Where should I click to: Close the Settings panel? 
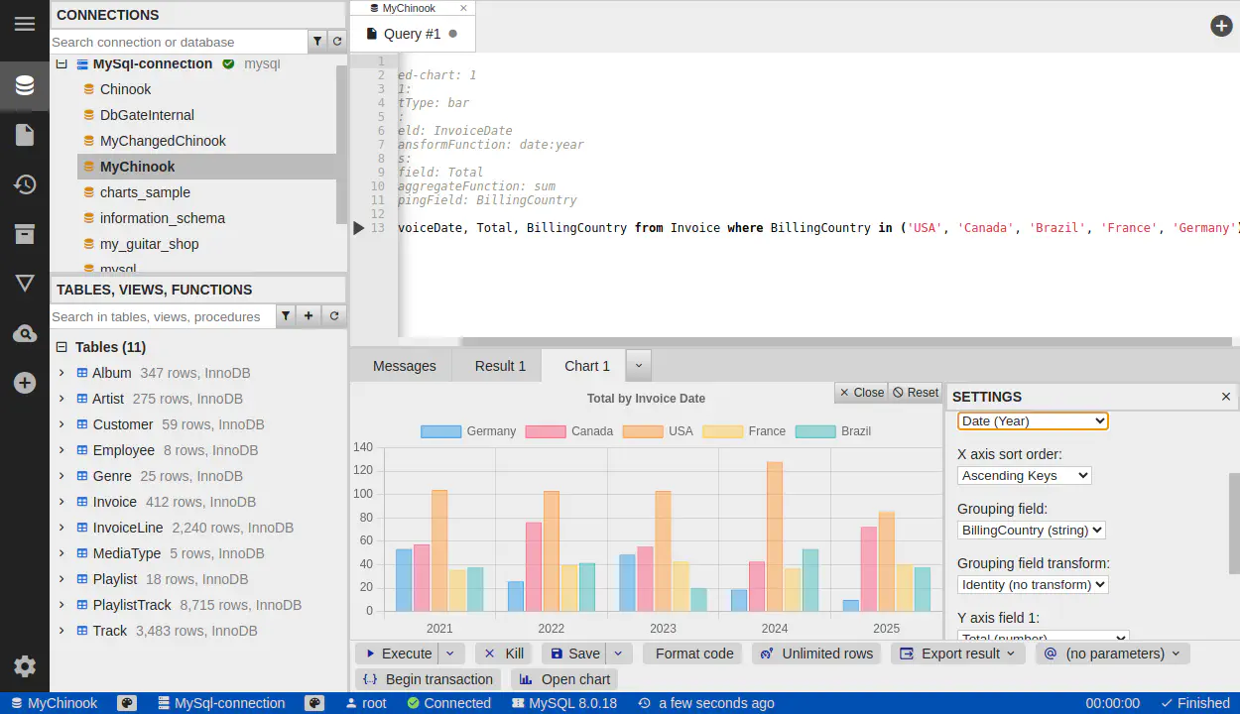coord(1226,397)
